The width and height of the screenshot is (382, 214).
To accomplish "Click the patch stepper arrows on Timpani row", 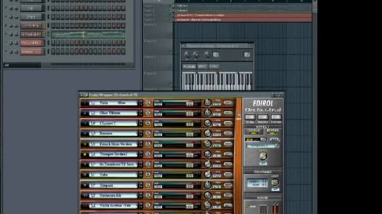I will [x=141, y=185].
